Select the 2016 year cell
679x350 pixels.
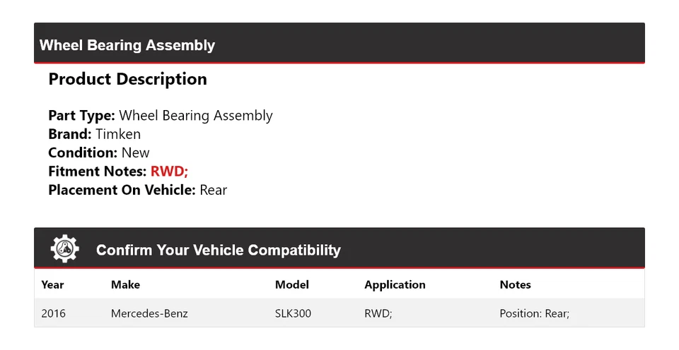pos(53,313)
